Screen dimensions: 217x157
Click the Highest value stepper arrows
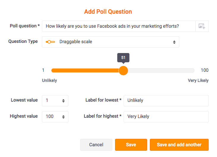(x=63, y=117)
